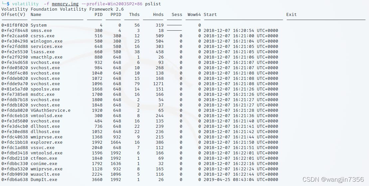
Task: Click offset 0x81f8f020 of System
Action: click(15, 25)
